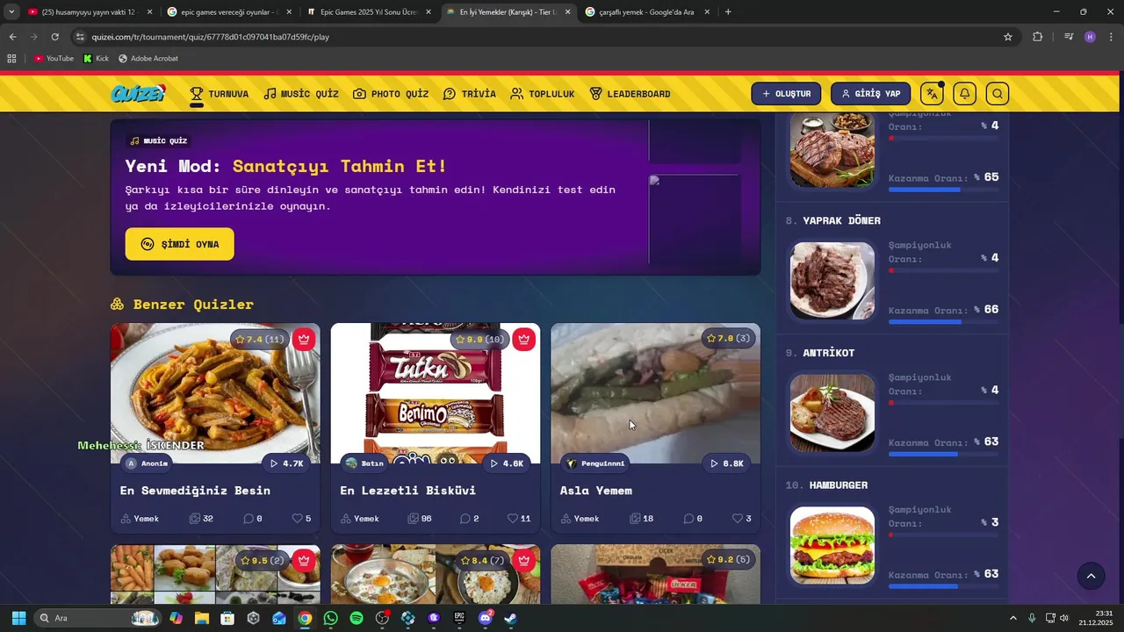
Task: Click the heart icon on Asla Yemem card
Action: [738, 519]
